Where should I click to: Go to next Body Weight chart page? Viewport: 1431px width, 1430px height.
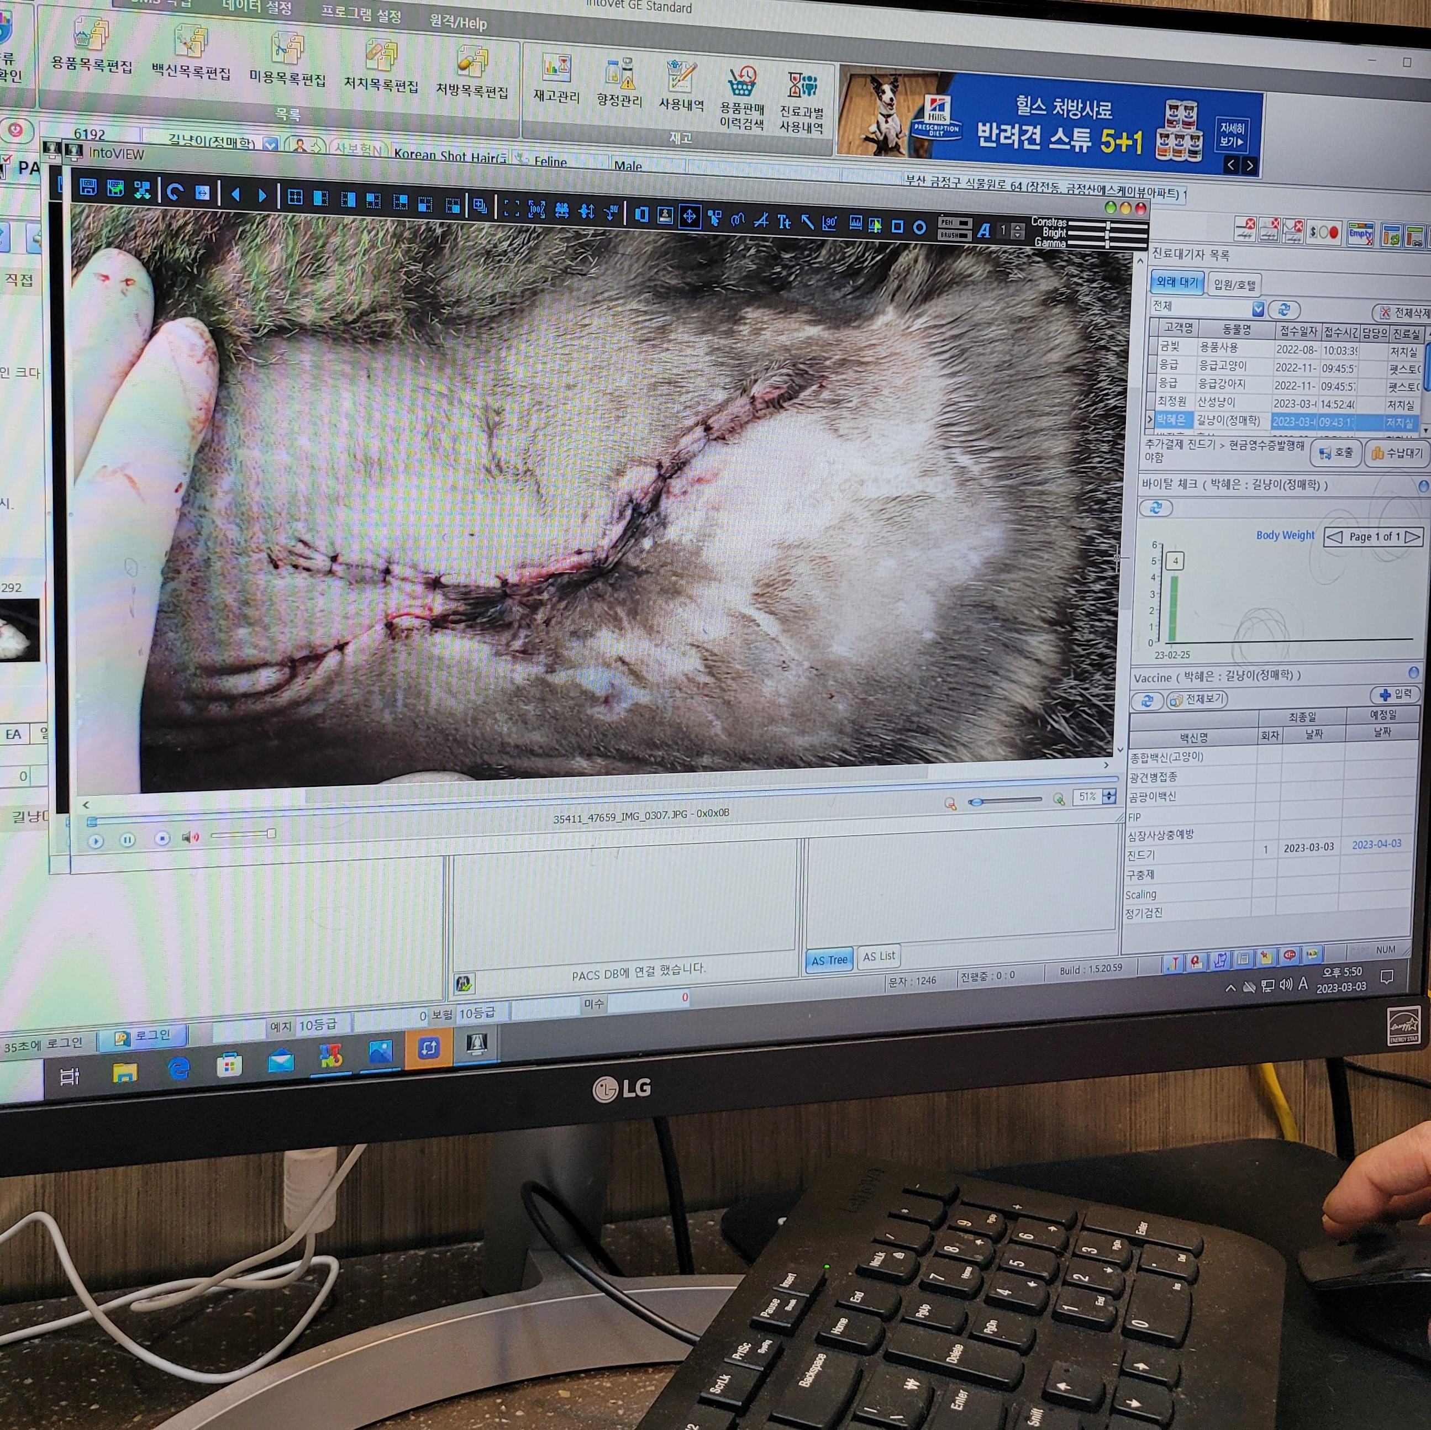click(x=1412, y=536)
